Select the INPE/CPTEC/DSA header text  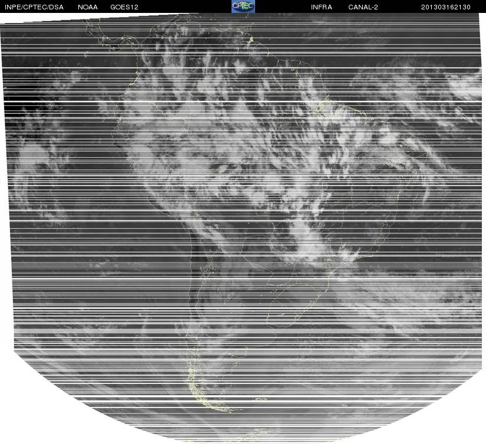[x=34, y=7]
